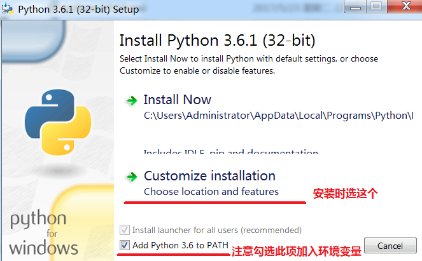Close the Python Setup window

405,6
